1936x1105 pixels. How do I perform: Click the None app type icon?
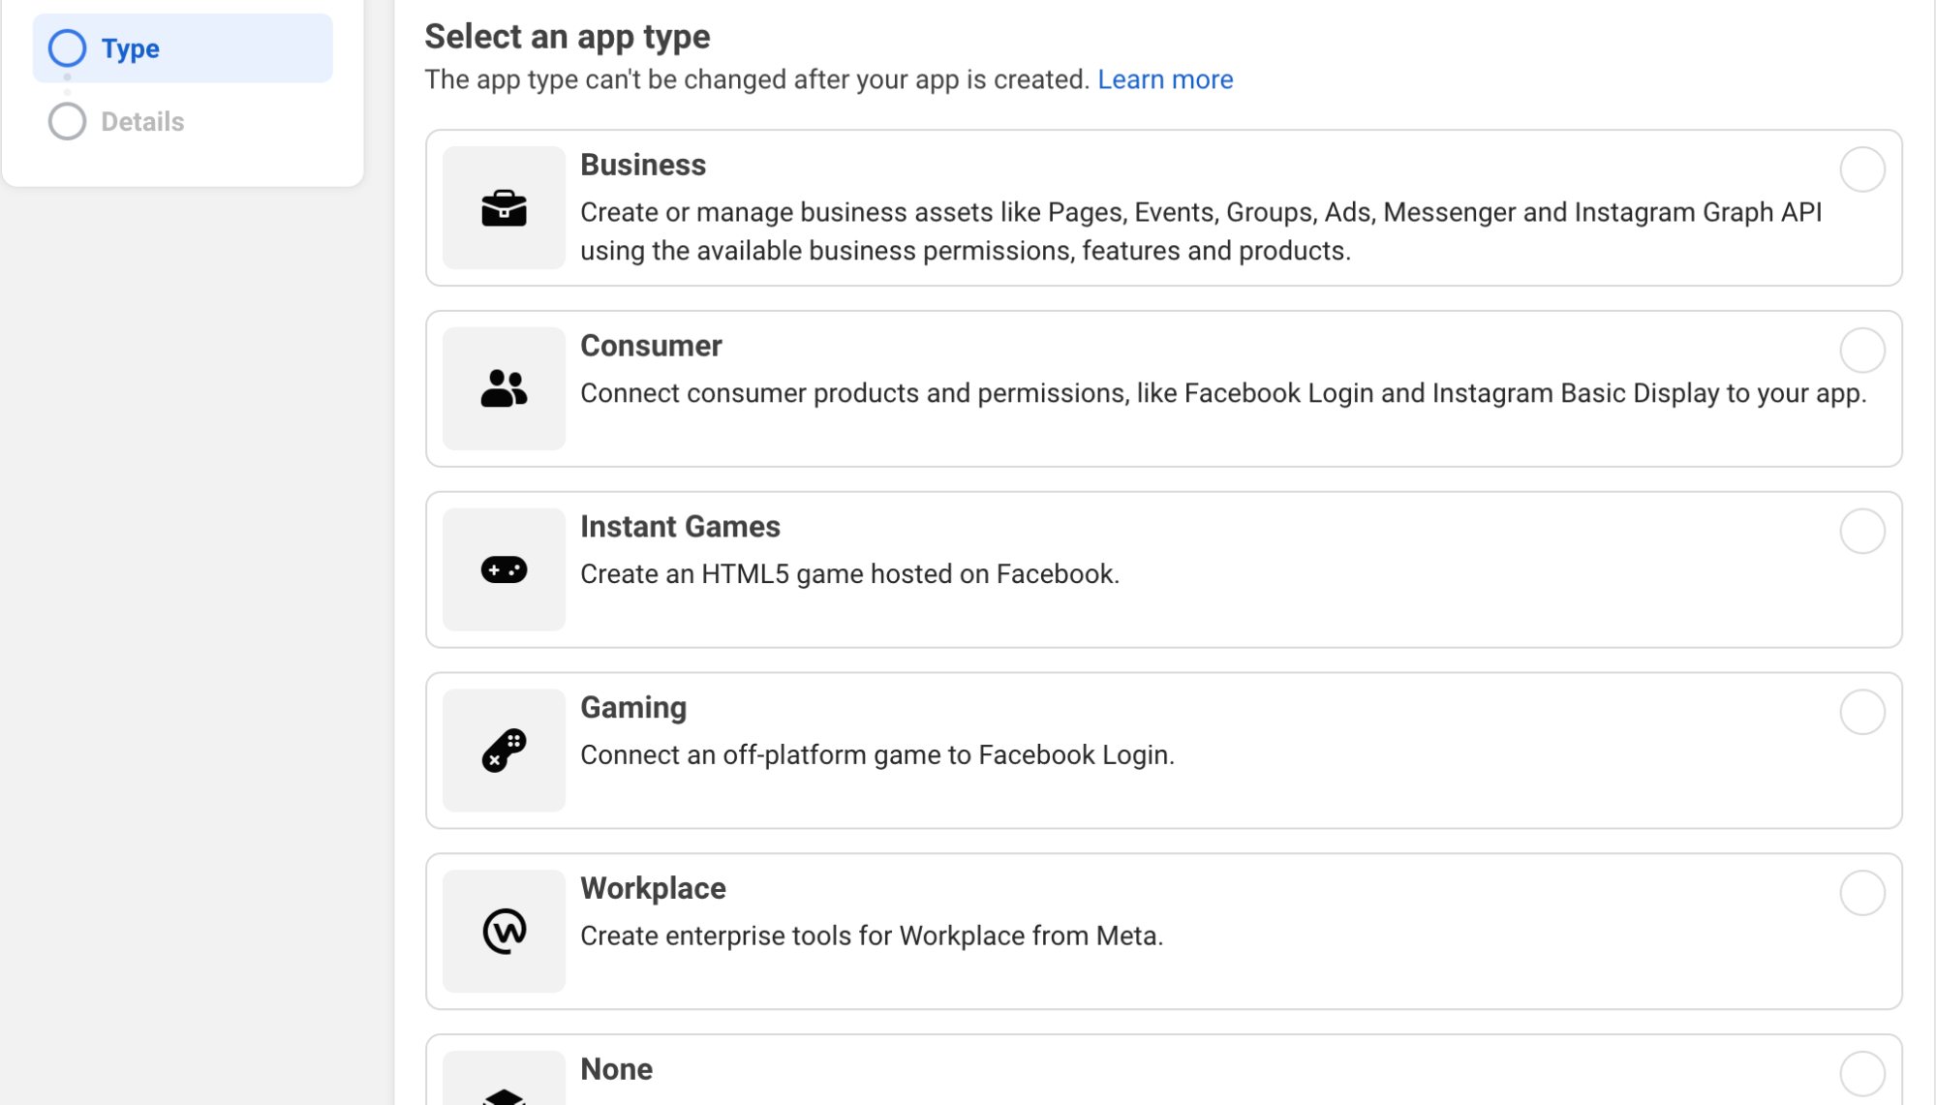tap(504, 1096)
